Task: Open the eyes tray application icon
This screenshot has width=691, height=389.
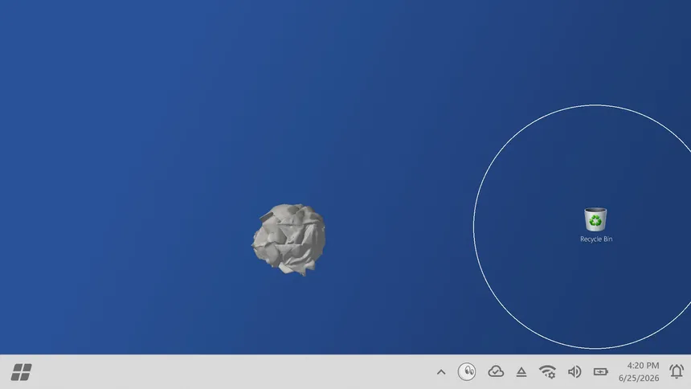Action: point(467,371)
